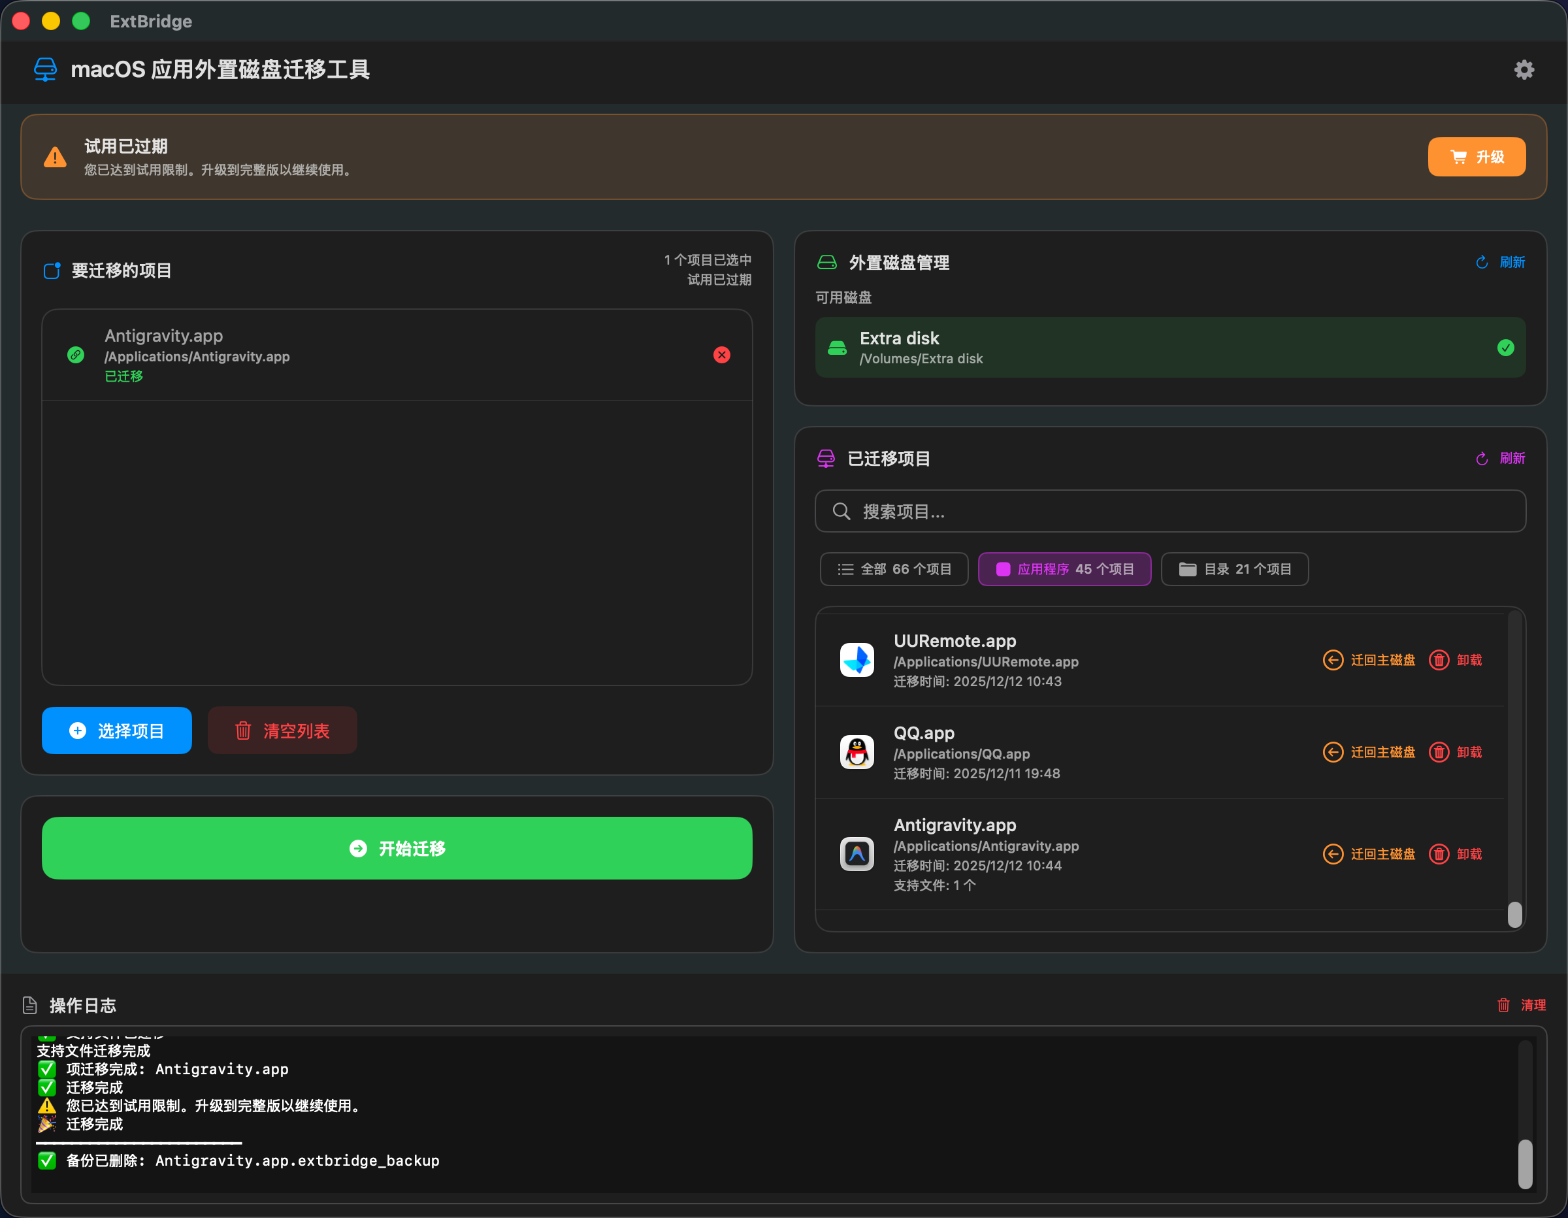This screenshot has height=1218, width=1568.
Task: Uninstall UURemote.app via its trash icon
Action: [1439, 659]
